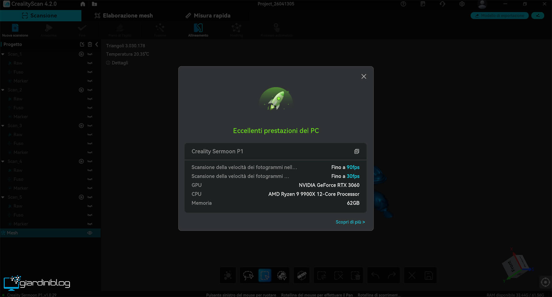Close the PC performance dialog

tap(364, 76)
